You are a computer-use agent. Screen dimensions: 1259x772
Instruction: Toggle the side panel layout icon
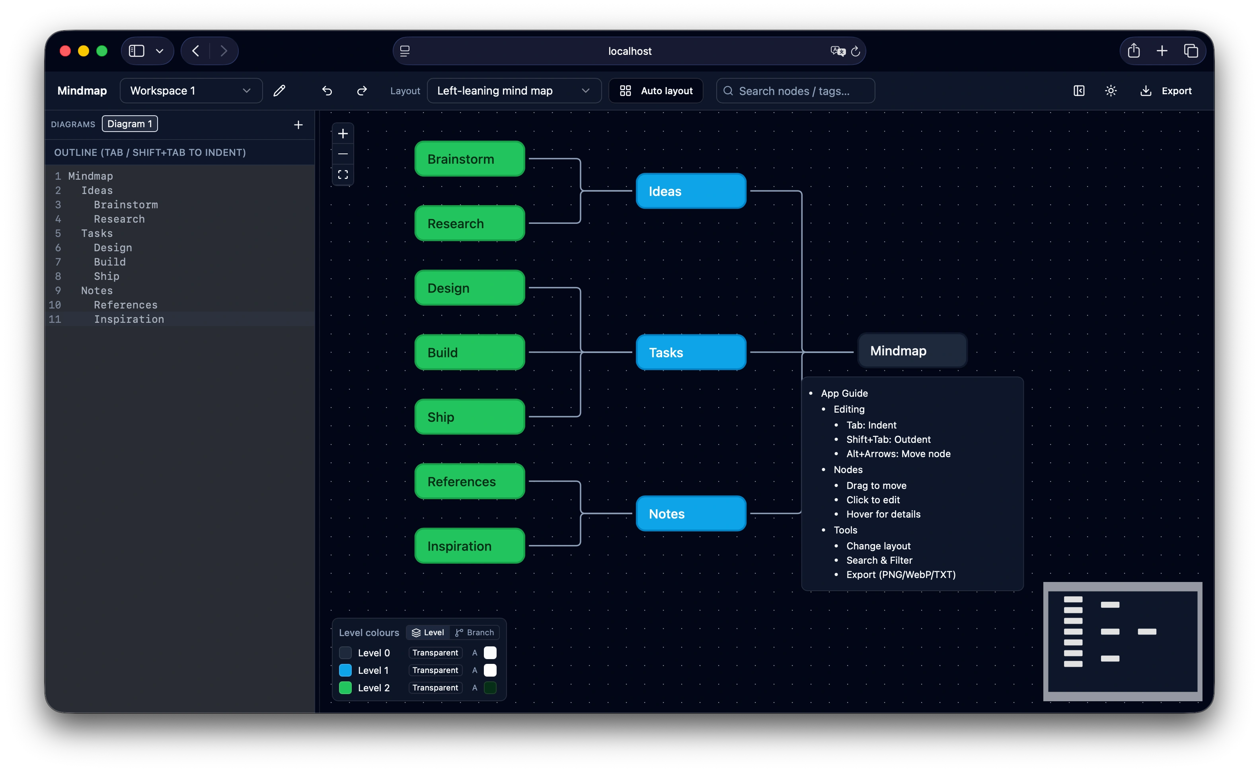click(1079, 91)
